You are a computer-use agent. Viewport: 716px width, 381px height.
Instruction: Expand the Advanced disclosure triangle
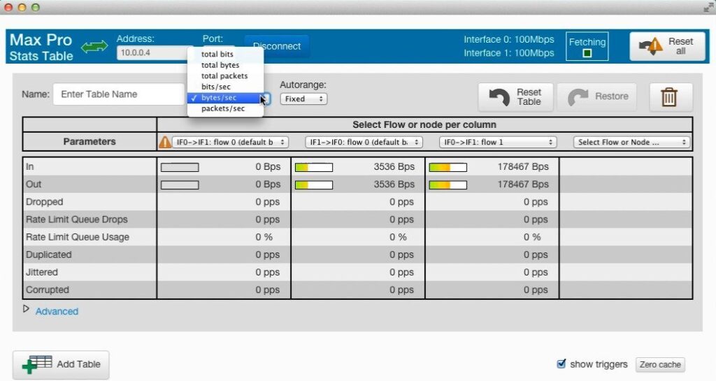point(27,309)
